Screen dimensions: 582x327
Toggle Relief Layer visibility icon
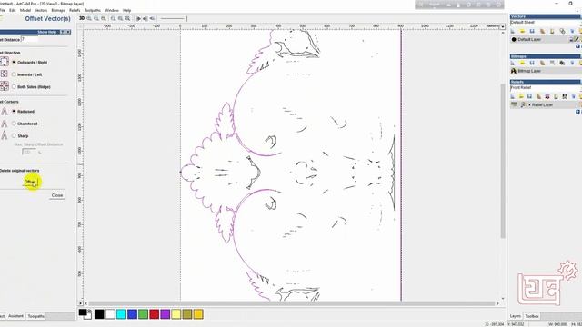[x=514, y=105]
